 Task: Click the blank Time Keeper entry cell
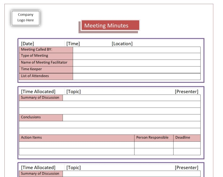(136, 70)
